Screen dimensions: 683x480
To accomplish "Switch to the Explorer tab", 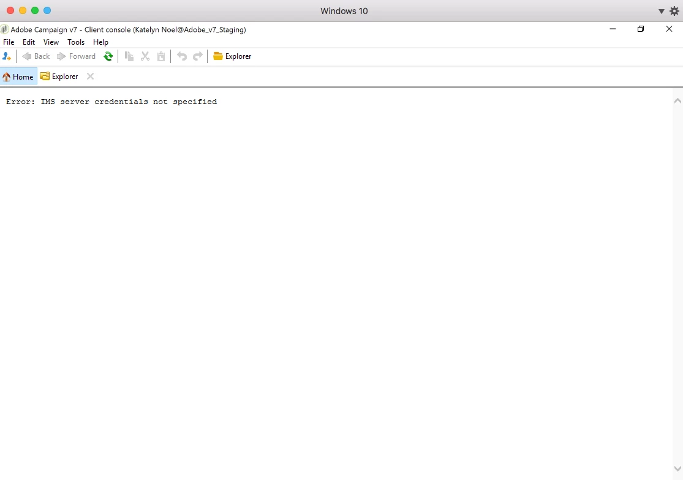I will coord(59,77).
